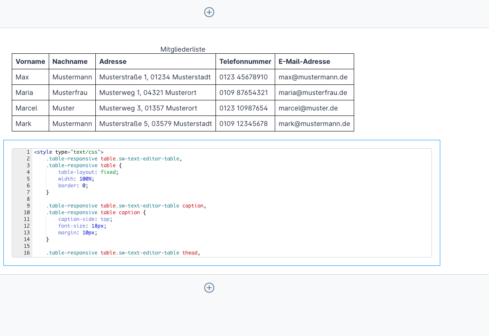The image size is (489, 336).
Task: Place cursor on the style type="text/css" line
Action: [x=69, y=152]
